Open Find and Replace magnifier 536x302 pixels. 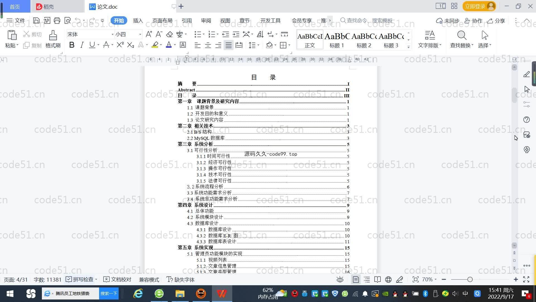[x=462, y=36]
